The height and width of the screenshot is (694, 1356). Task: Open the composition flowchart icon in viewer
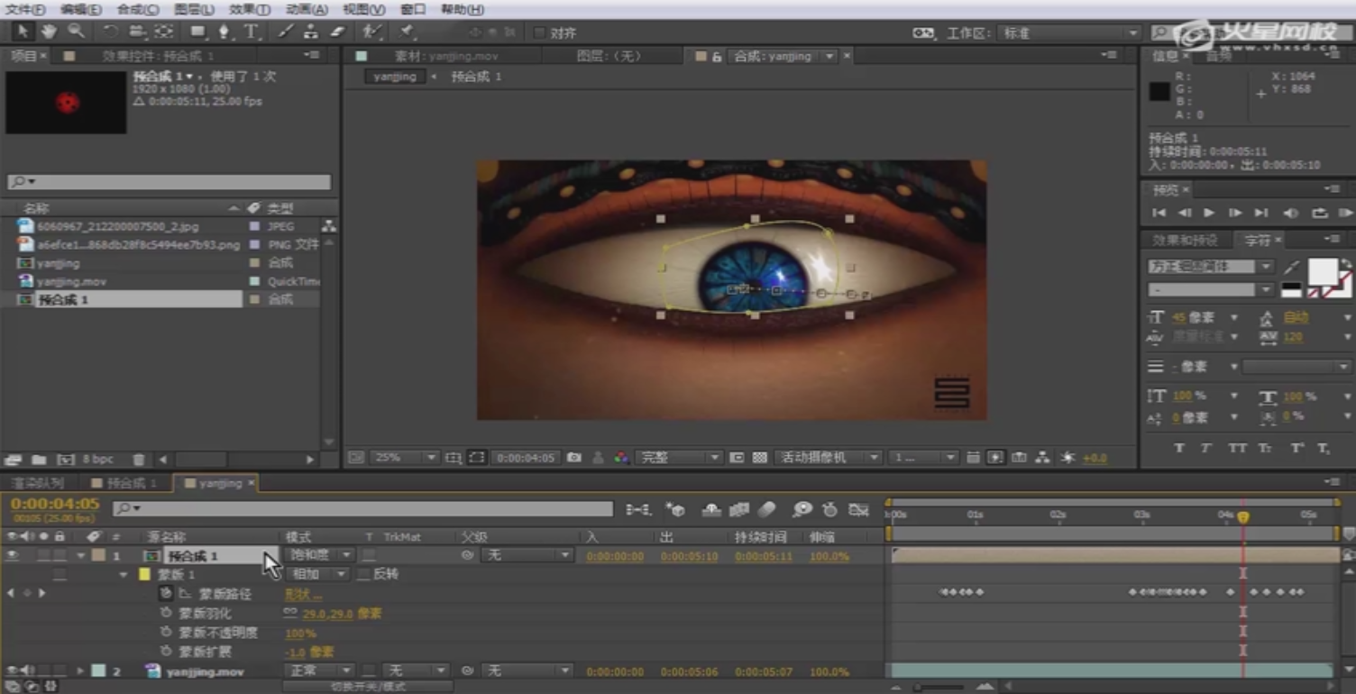click(1043, 458)
